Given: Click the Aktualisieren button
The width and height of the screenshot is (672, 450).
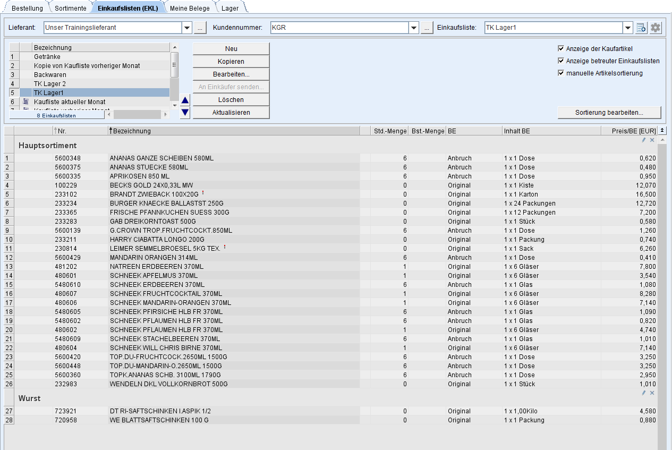Looking at the screenshot, I should click(x=231, y=113).
